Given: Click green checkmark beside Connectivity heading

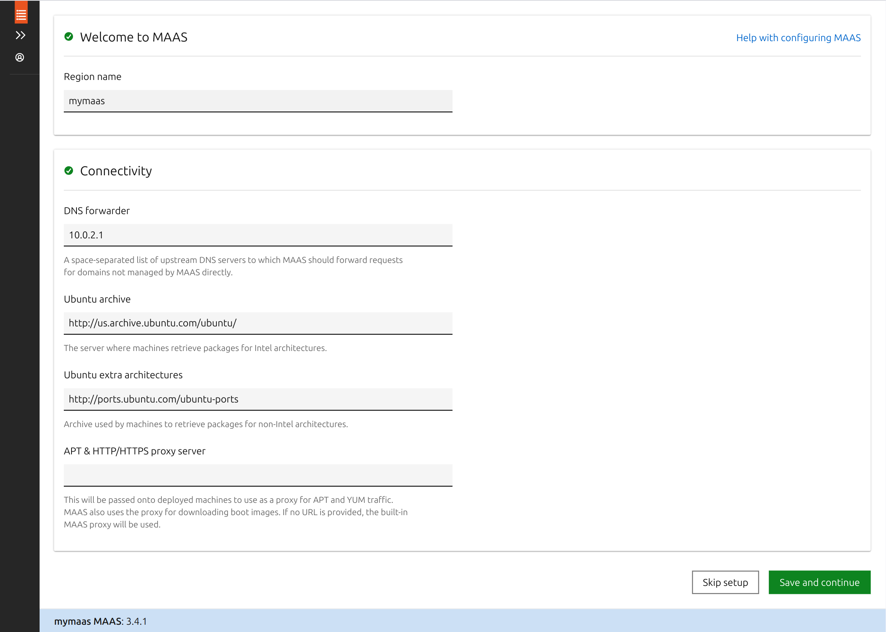Looking at the screenshot, I should click(x=69, y=171).
